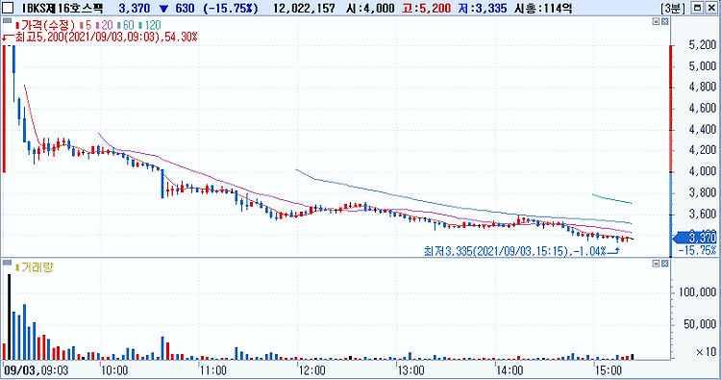
Task: Tick the checkbox beside IBKS제16호스팩
Action: click(8, 8)
